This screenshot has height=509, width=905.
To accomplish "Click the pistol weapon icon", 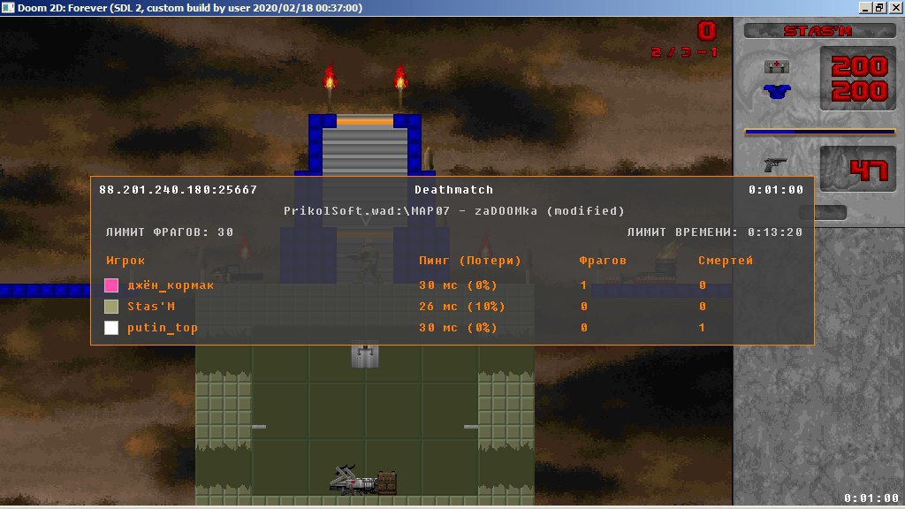I will pyautogui.click(x=776, y=165).
